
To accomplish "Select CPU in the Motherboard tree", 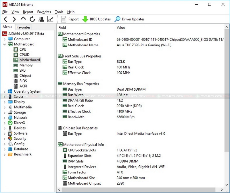I will pyautogui.click(x=23, y=49).
